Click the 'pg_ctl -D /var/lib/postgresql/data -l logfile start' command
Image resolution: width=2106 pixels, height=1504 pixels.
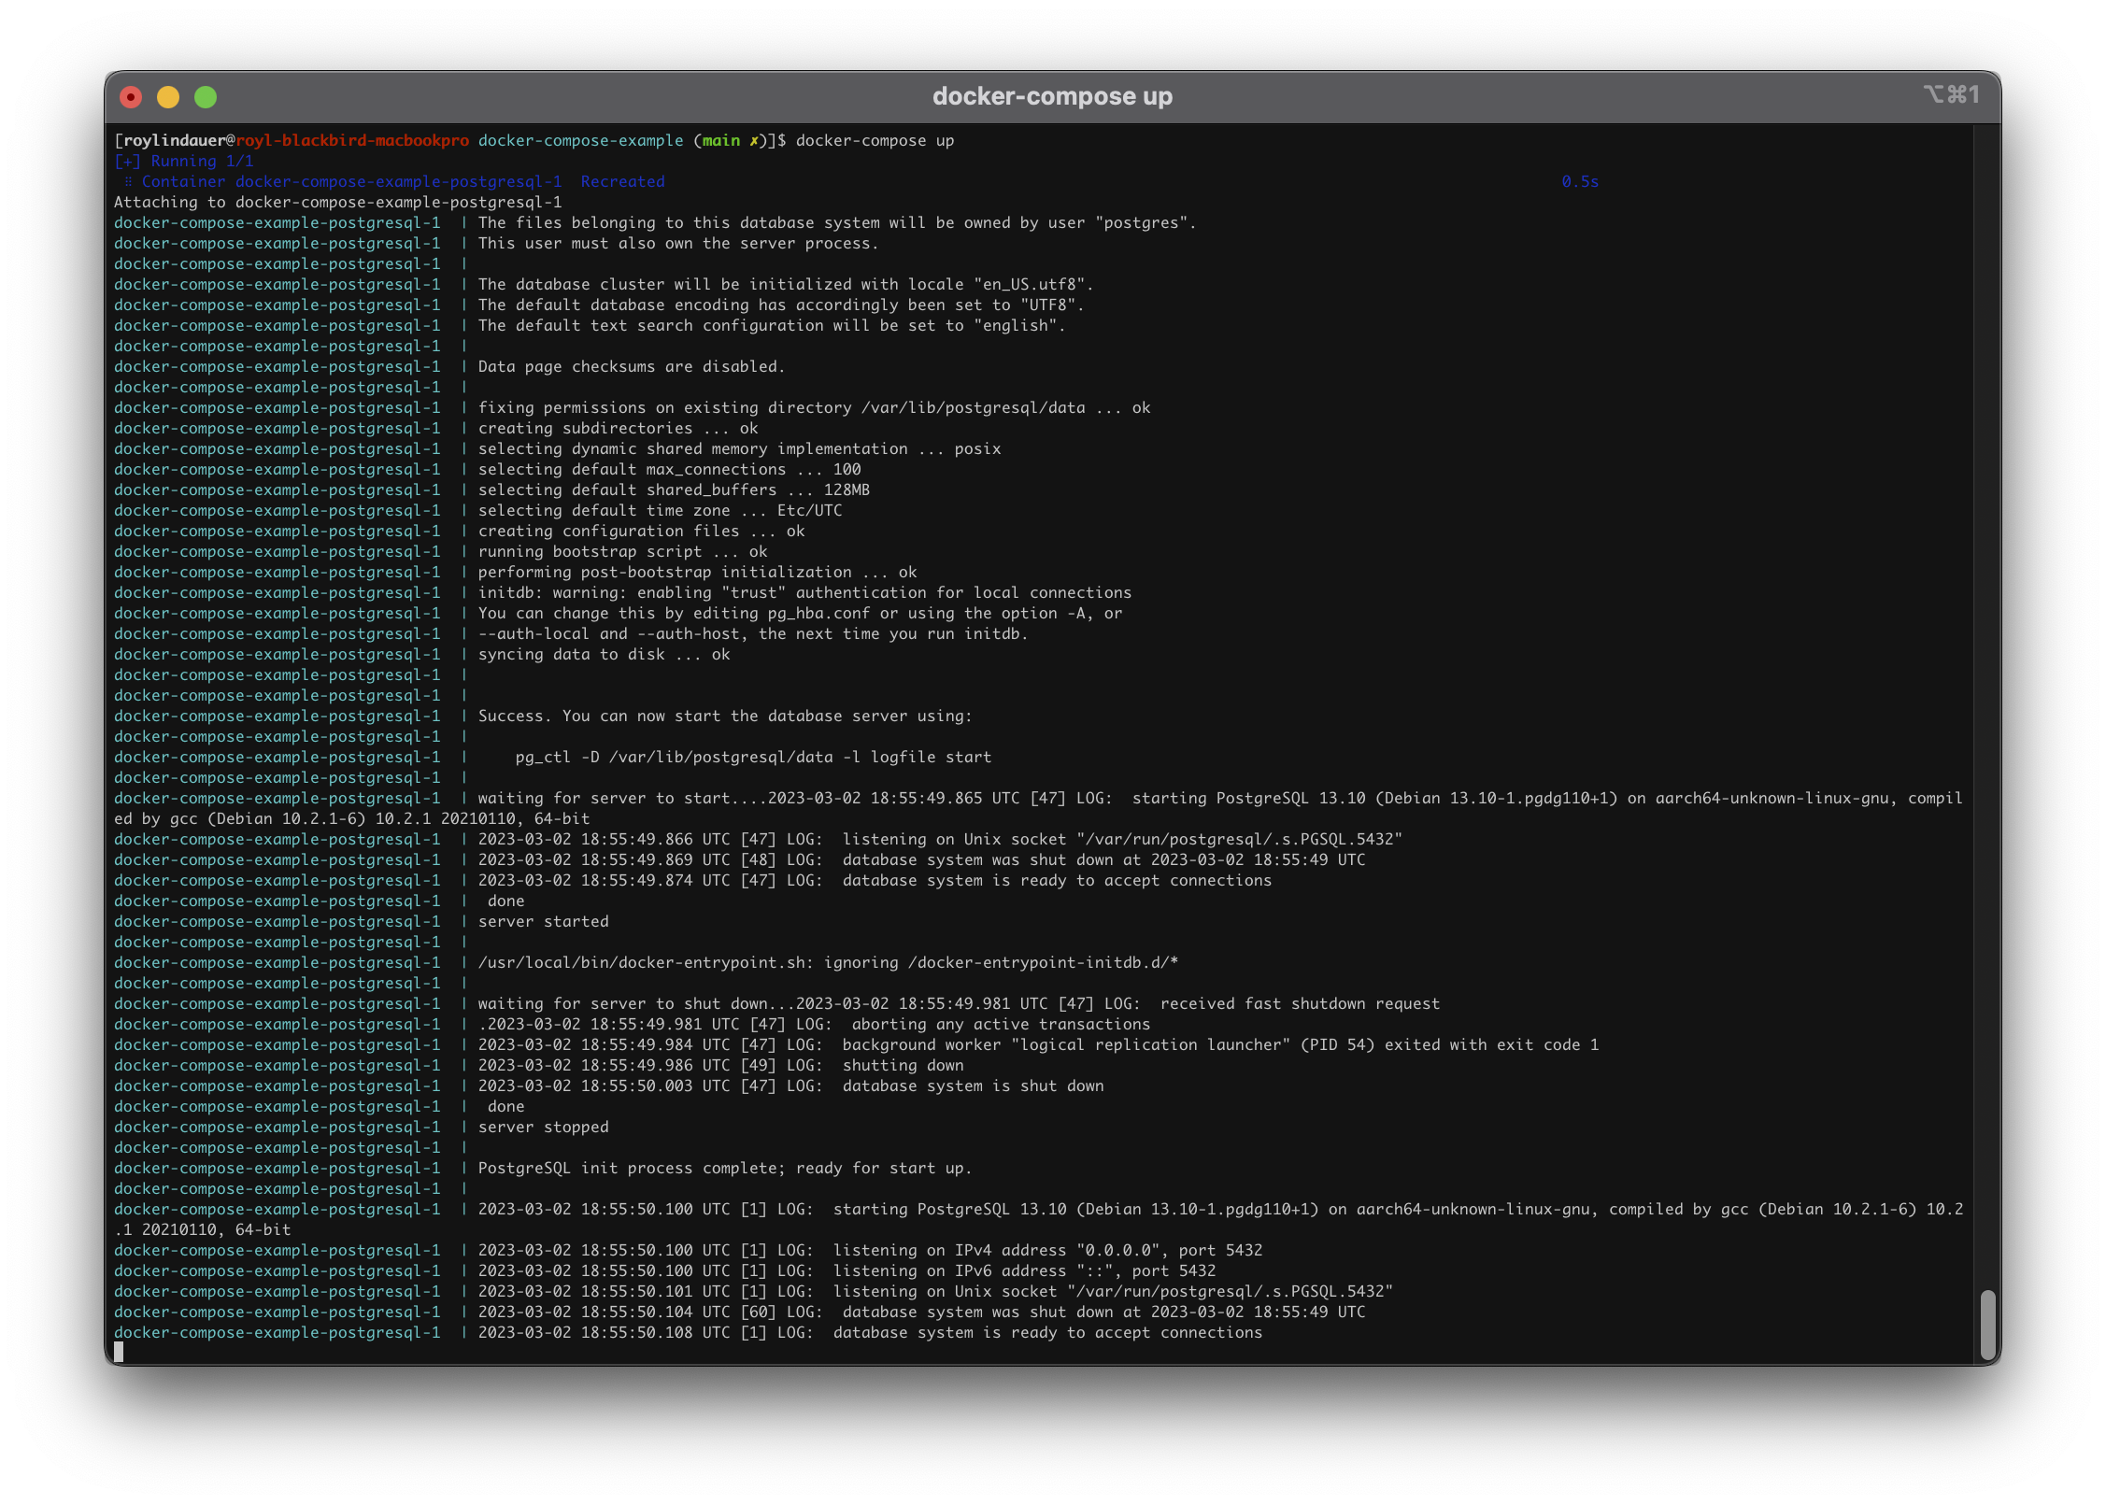pyautogui.click(x=753, y=758)
